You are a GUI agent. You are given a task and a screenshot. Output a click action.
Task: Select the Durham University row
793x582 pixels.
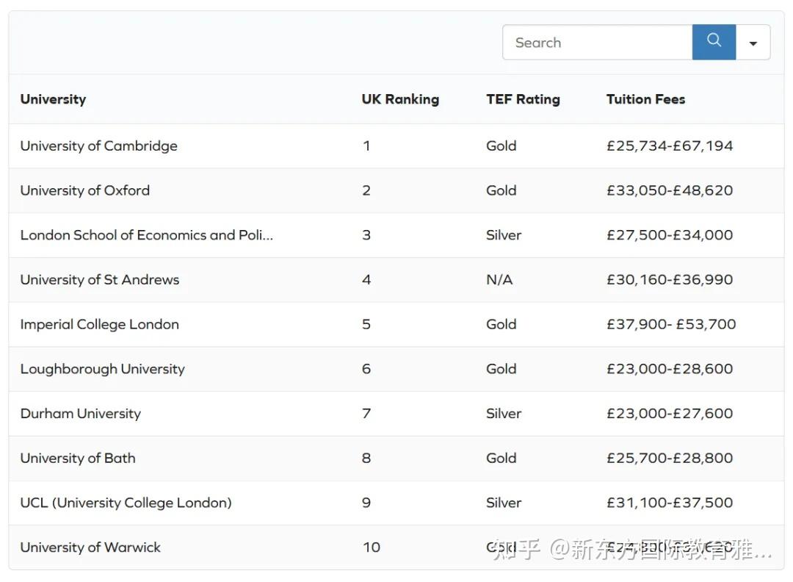80,414
